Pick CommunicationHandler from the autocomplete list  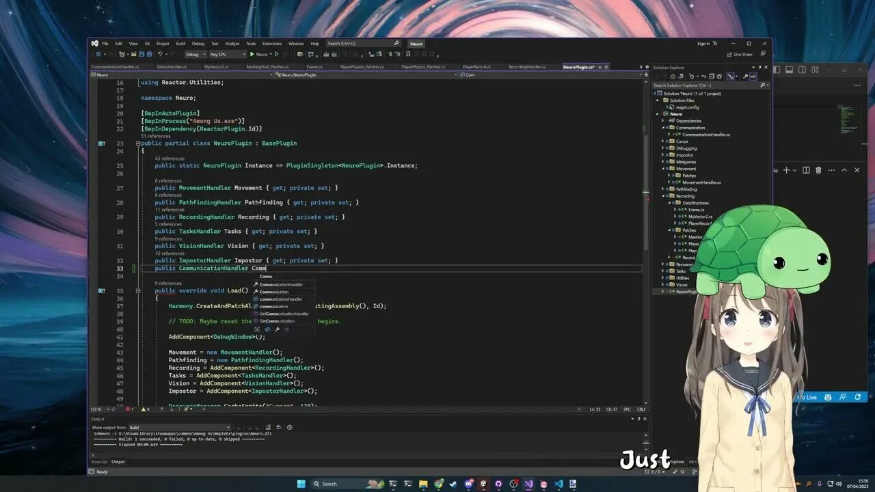[280, 284]
